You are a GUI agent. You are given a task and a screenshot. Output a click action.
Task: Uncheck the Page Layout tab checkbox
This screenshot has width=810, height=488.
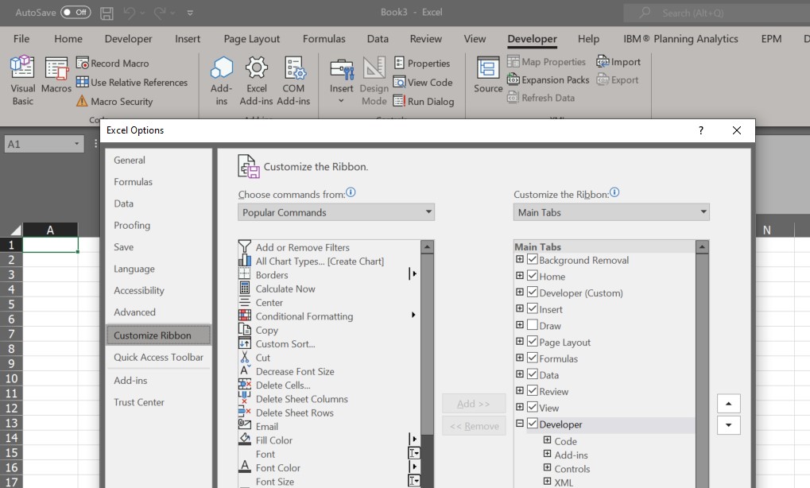530,342
